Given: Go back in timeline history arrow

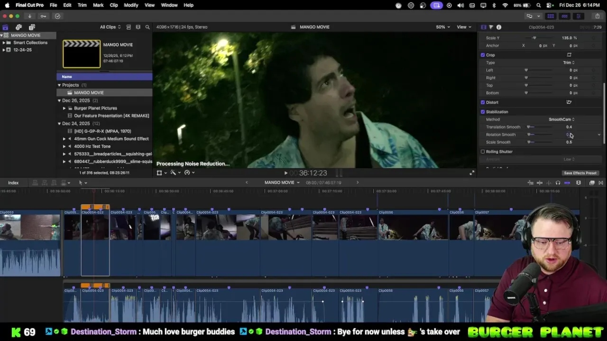Looking at the screenshot, I should point(246,183).
